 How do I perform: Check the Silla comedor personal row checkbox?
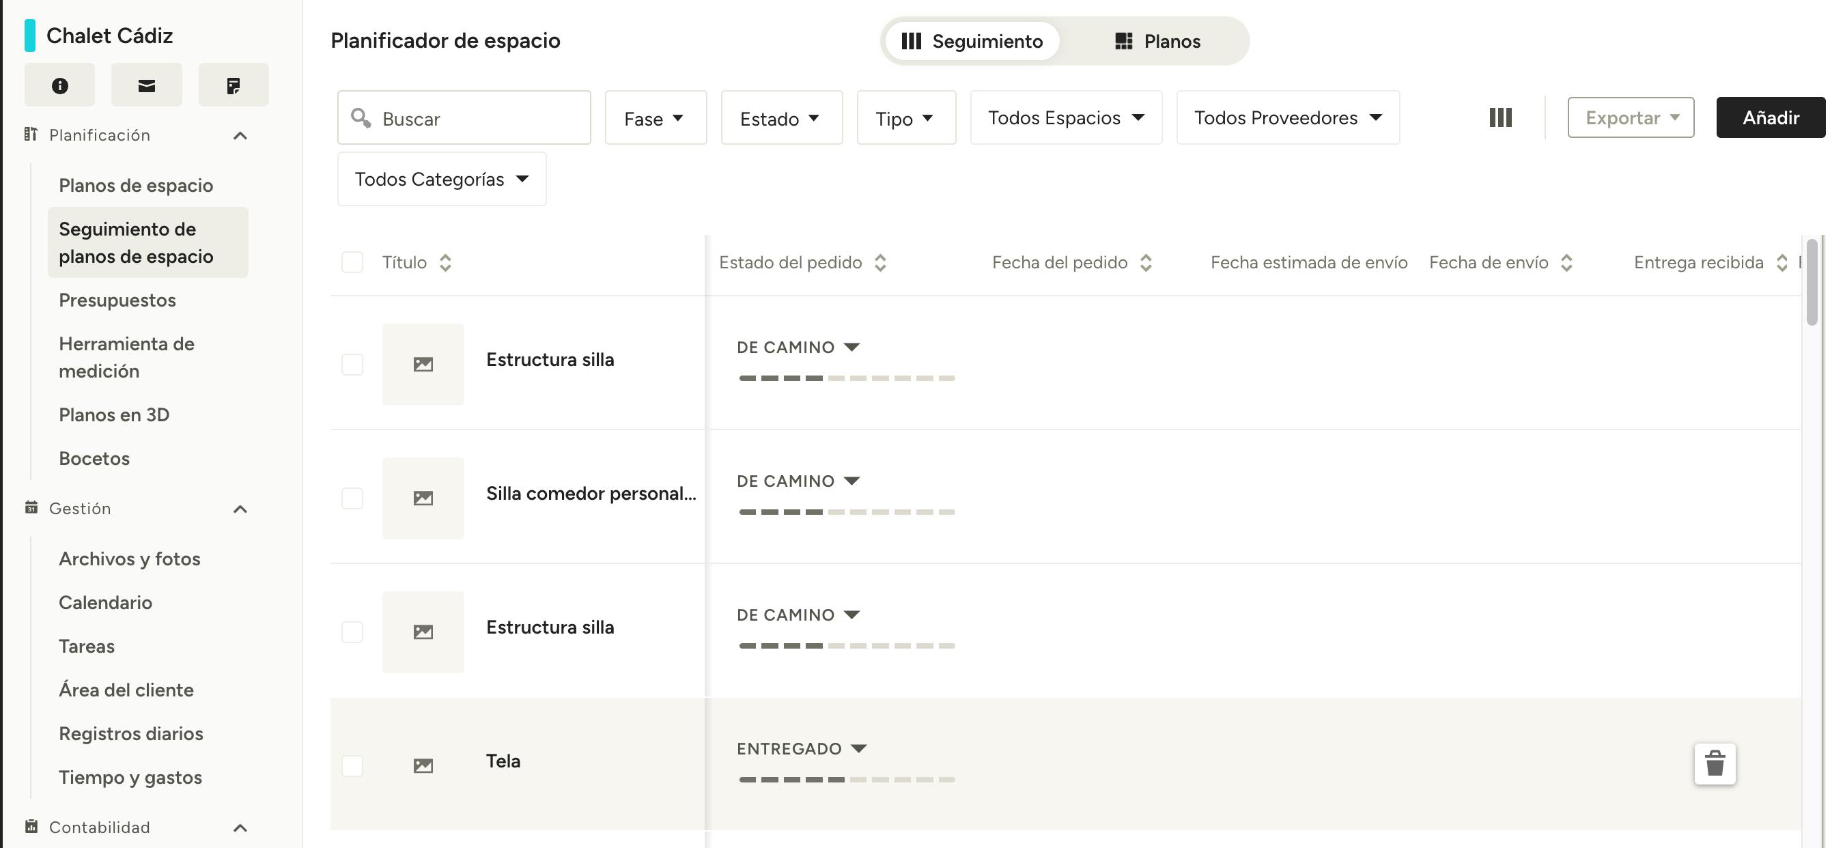[352, 498]
